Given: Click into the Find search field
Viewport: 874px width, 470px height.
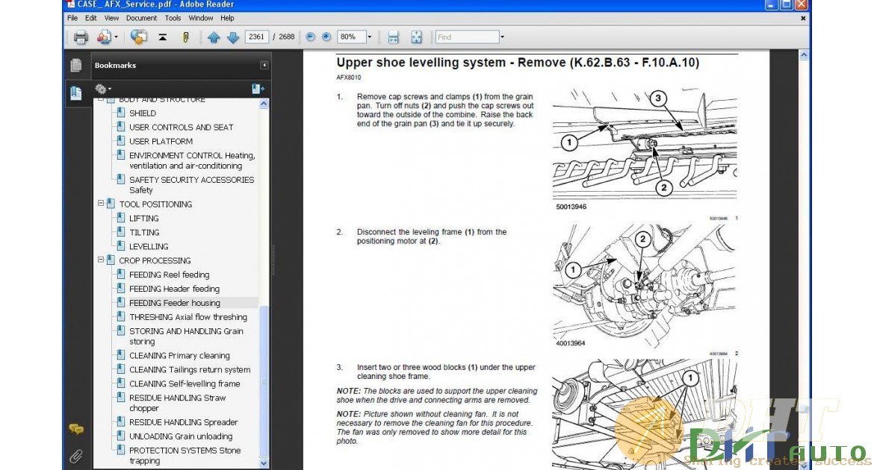Looking at the screenshot, I should [x=467, y=37].
